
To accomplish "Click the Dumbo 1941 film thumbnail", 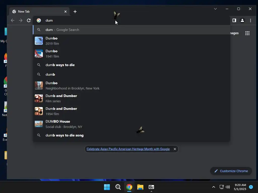I will point(39,54).
